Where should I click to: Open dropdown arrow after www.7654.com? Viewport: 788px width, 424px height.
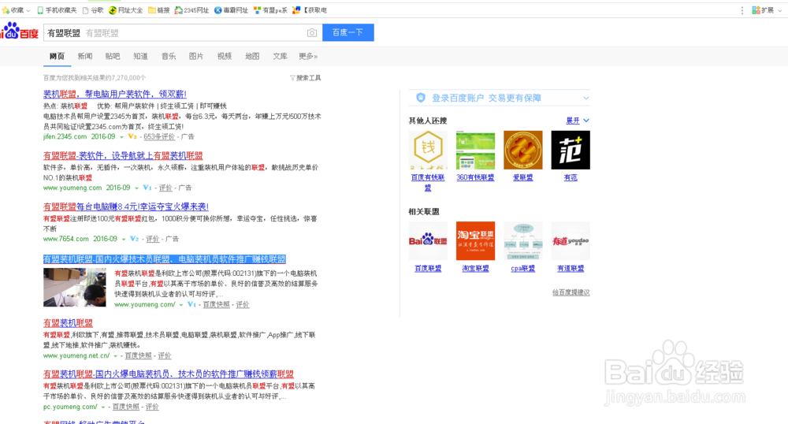pyautogui.click(x=123, y=239)
